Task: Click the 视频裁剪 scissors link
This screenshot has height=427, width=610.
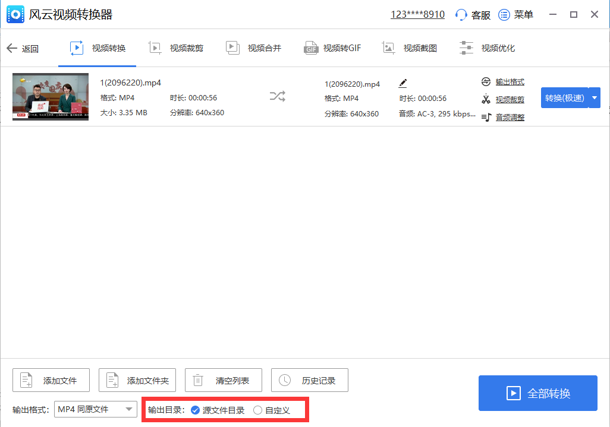Action: point(510,99)
